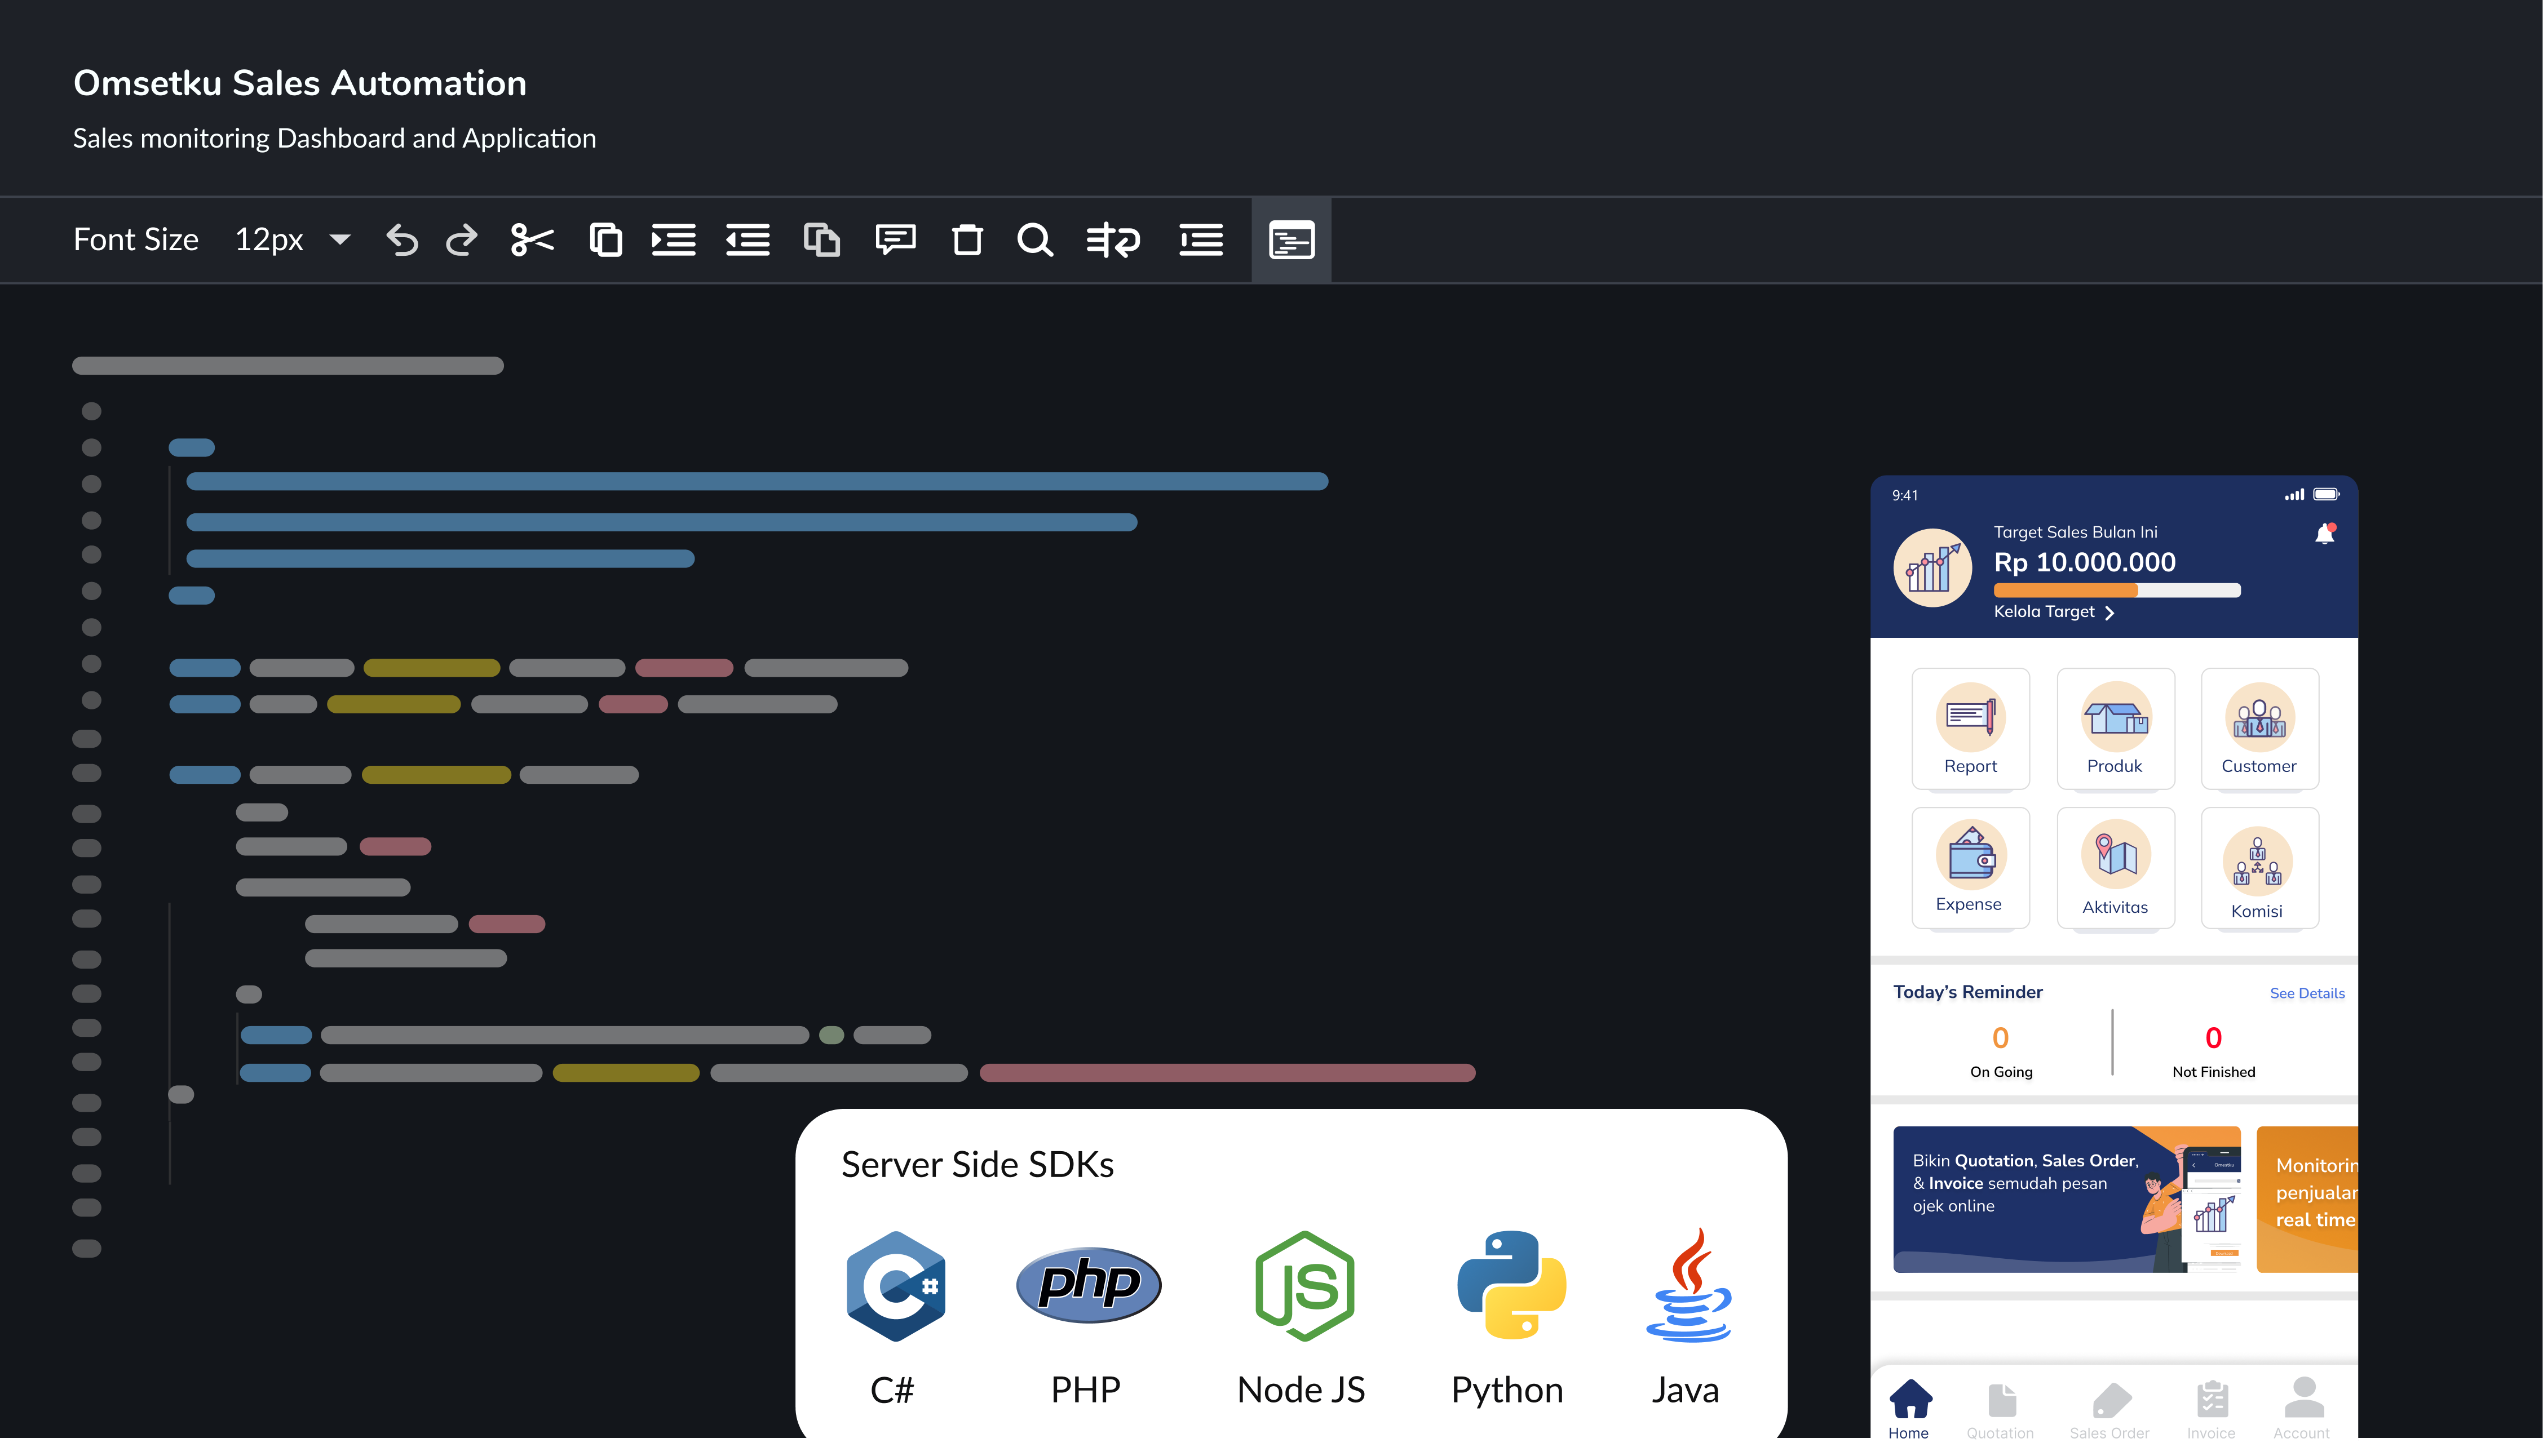Click the Undo icon

[401, 240]
